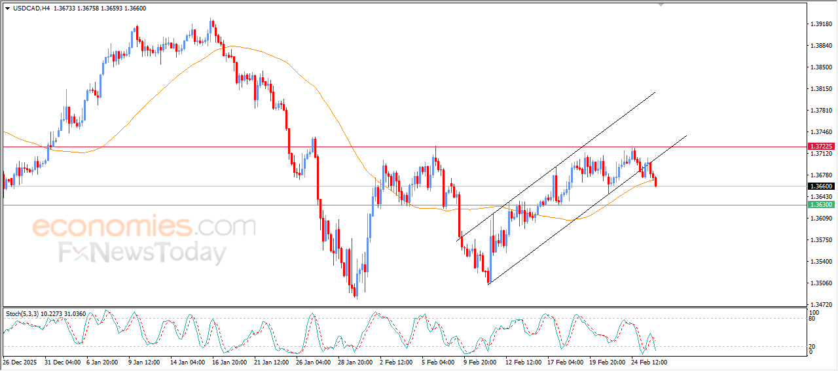Click the 1.36780 price axis label

[x=821, y=175]
